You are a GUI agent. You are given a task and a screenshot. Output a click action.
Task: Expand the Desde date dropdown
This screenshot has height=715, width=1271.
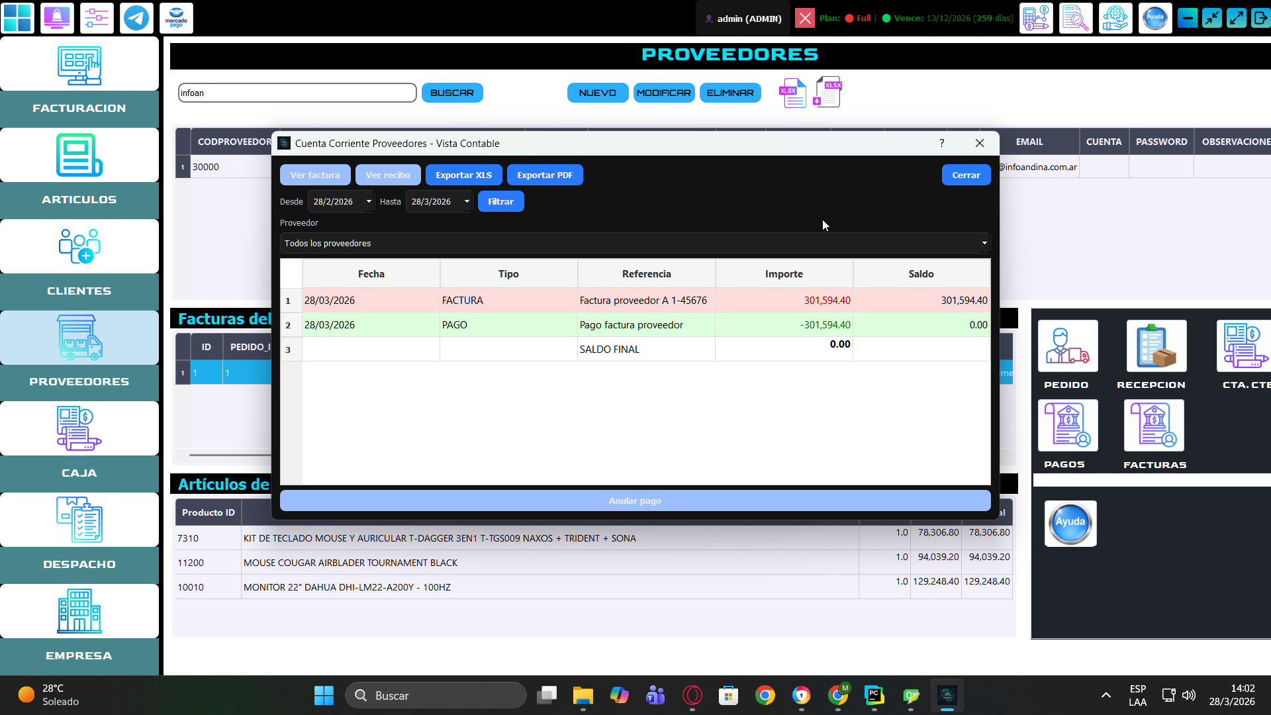click(369, 202)
